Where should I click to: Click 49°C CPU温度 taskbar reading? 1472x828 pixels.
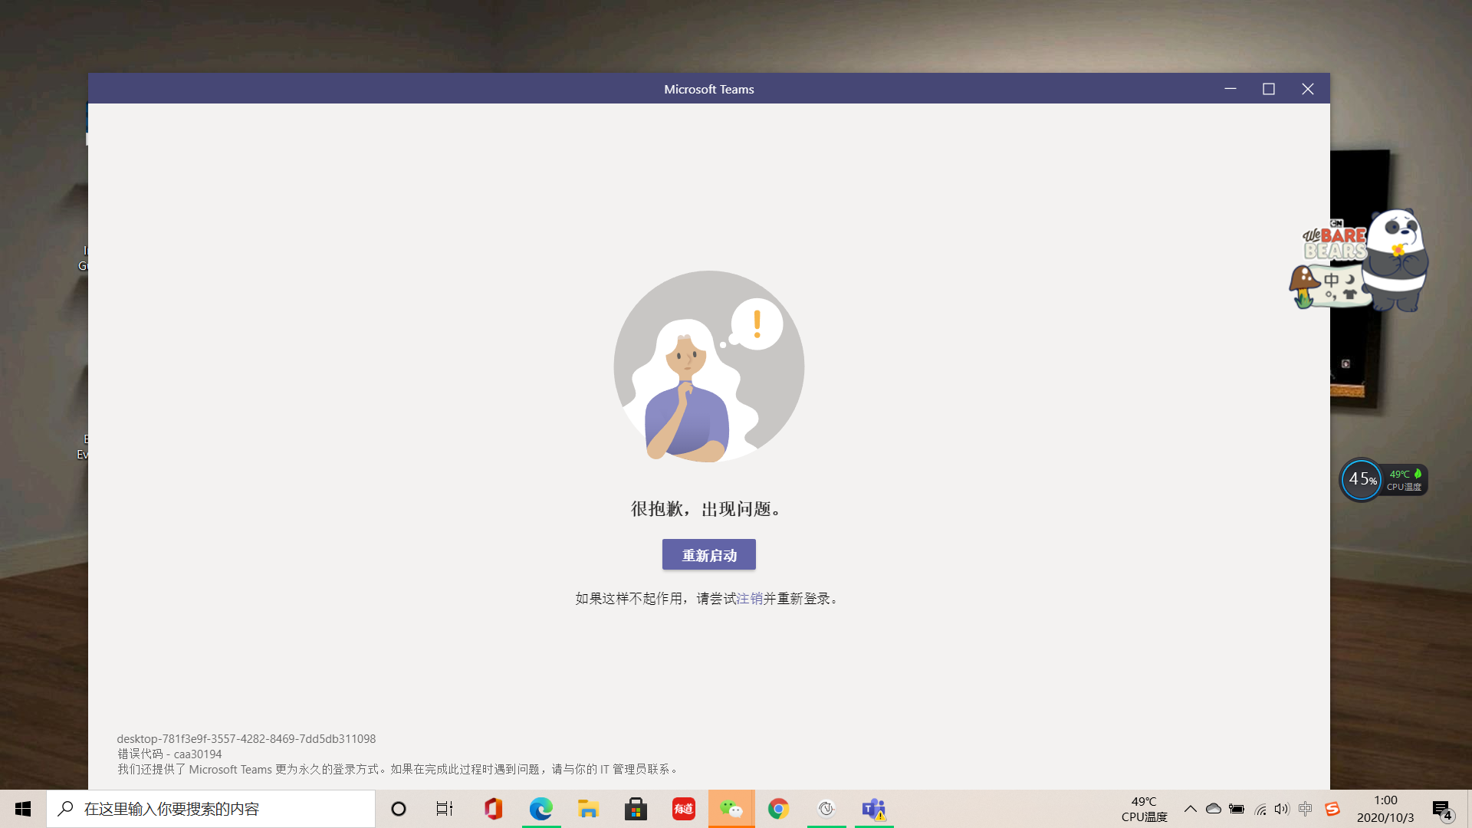pyautogui.click(x=1144, y=809)
